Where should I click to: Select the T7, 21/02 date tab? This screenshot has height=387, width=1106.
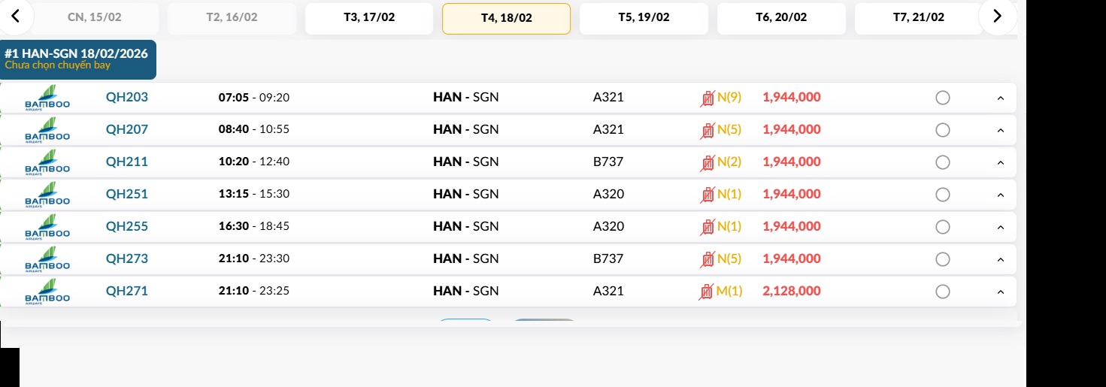pyautogui.click(x=918, y=17)
